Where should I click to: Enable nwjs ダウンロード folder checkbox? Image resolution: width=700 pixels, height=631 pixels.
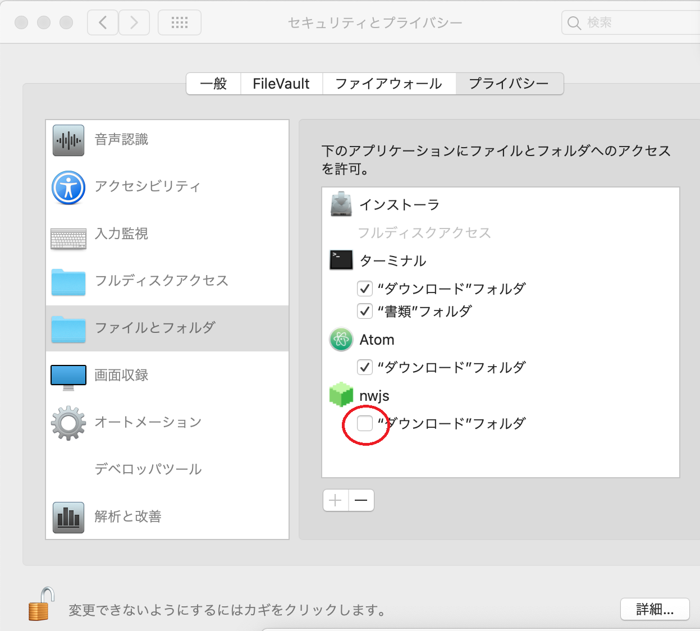click(x=365, y=423)
